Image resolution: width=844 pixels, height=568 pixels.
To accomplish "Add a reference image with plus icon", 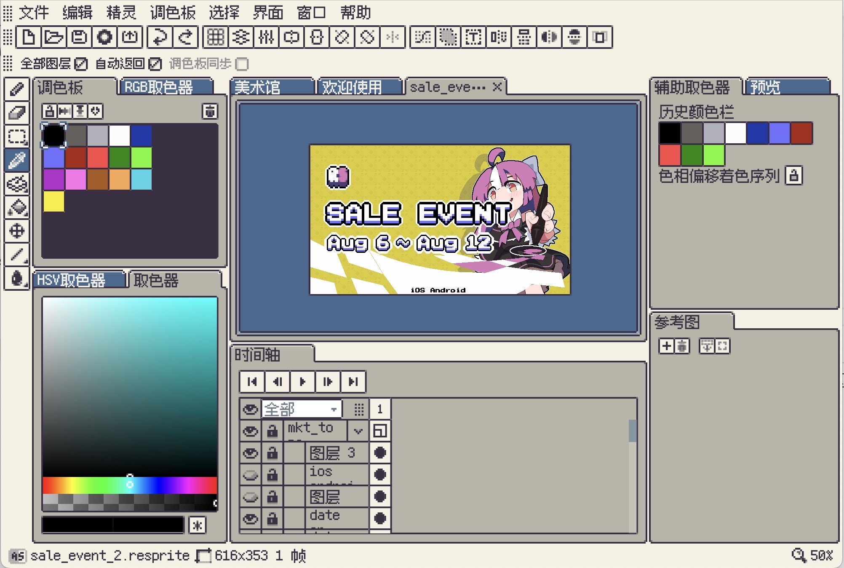I will click(x=666, y=346).
